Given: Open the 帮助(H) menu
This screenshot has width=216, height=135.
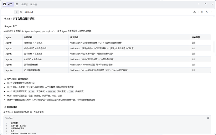Looking at the screenshot, I should [x=34, y=4].
